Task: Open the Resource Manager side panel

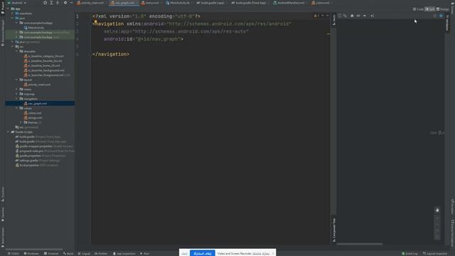Action: (x=3, y=33)
